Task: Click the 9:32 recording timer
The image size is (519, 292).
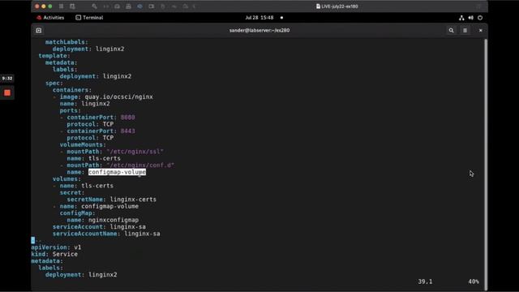Action: (x=7, y=79)
